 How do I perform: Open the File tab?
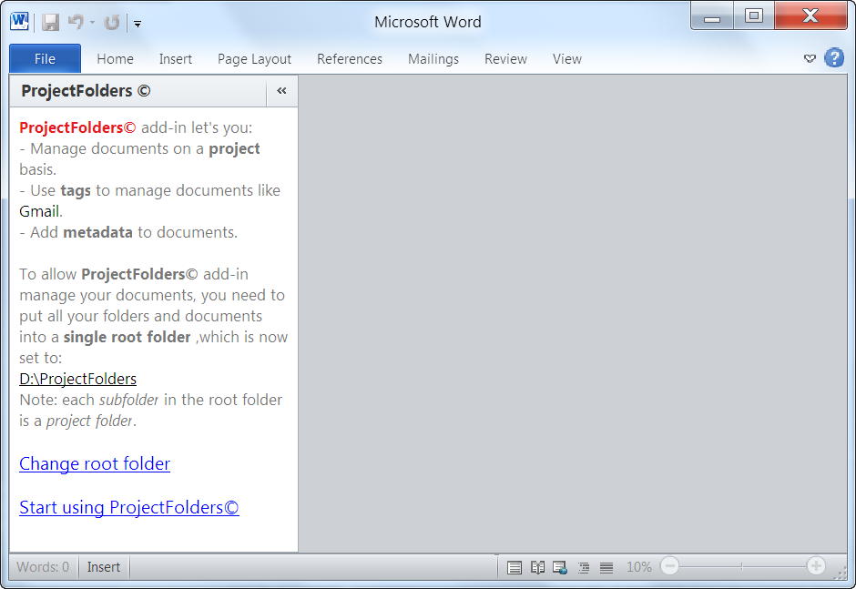coord(45,58)
